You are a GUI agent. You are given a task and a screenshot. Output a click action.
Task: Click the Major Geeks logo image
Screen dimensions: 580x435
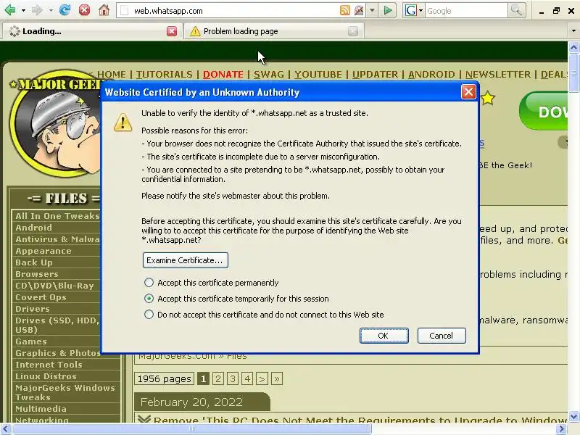[56, 122]
